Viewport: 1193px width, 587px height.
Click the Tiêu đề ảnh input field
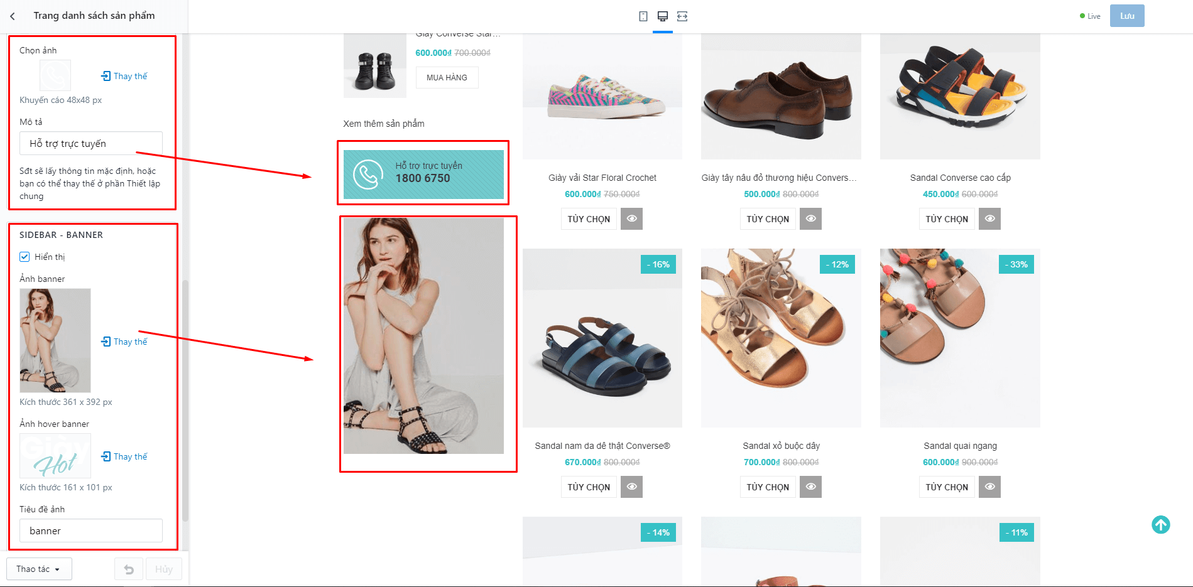(91, 530)
